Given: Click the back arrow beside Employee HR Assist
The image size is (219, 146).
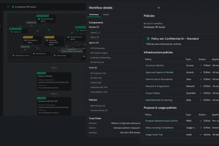Looking at the screenshot, I should point(8,7).
